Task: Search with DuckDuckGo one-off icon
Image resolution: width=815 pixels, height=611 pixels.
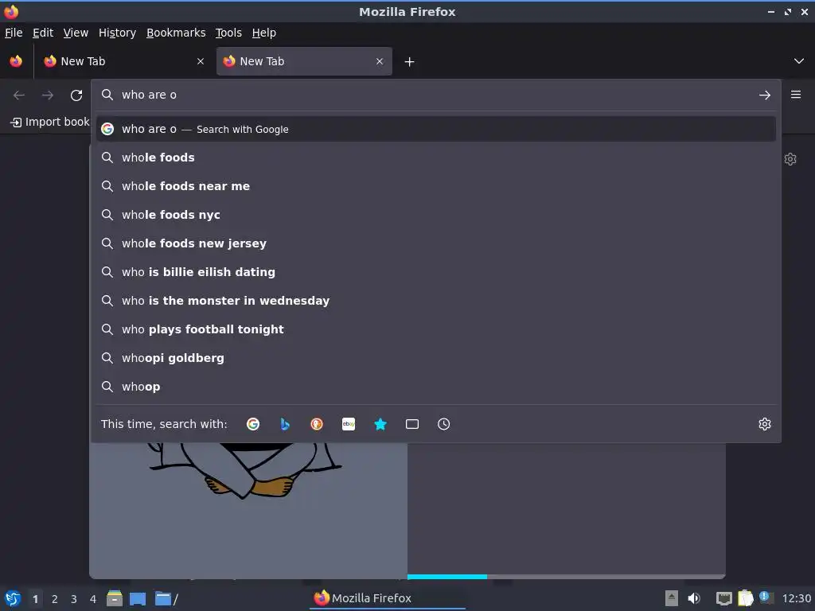Action: 317,424
